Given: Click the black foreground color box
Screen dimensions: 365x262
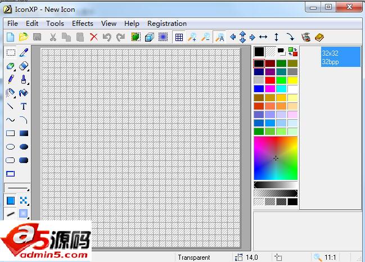Looking at the screenshot, I should (x=259, y=52).
